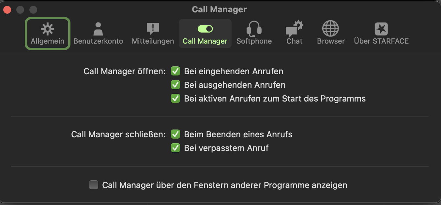The width and height of the screenshot is (441, 205).
Task: Select the Benutzerkonto person icon
Action: (98, 29)
